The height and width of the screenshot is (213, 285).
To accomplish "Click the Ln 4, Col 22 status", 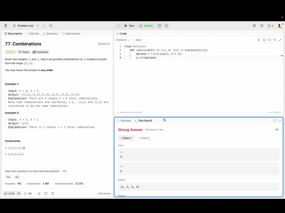I will coord(274,112).
